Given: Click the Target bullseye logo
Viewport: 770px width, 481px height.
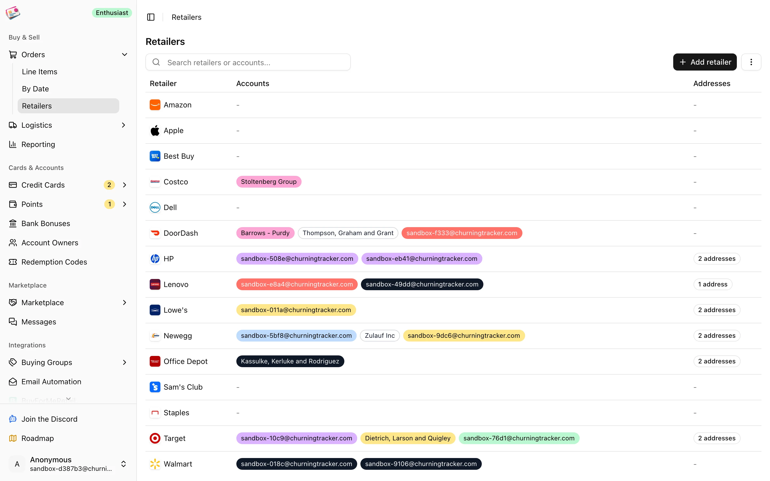Looking at the screenshot, I should coord(155,438).
